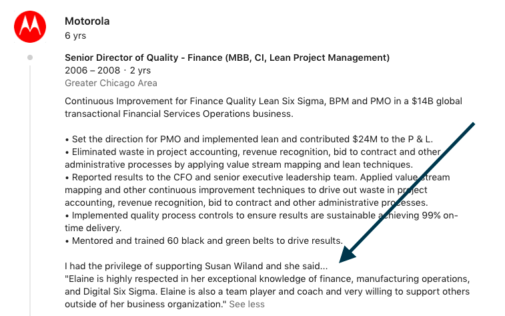Collapse the description with See less

pos(247,304)
